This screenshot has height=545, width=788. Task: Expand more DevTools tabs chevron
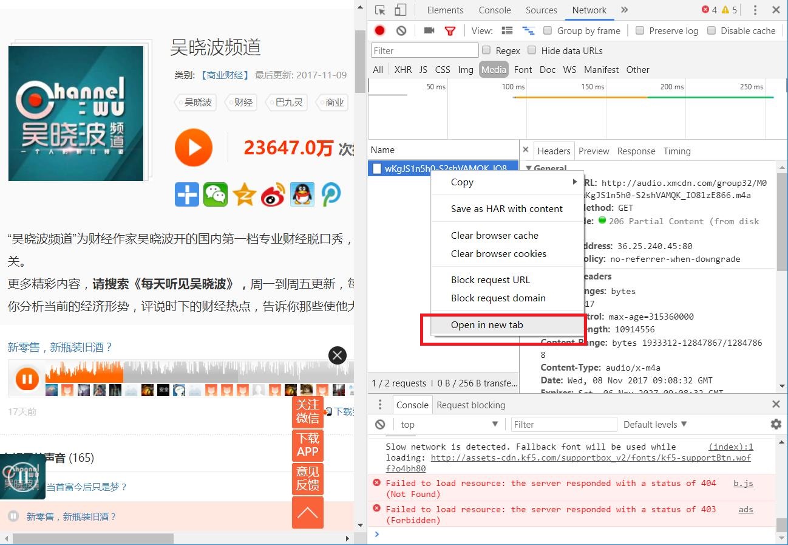[625, 10]
